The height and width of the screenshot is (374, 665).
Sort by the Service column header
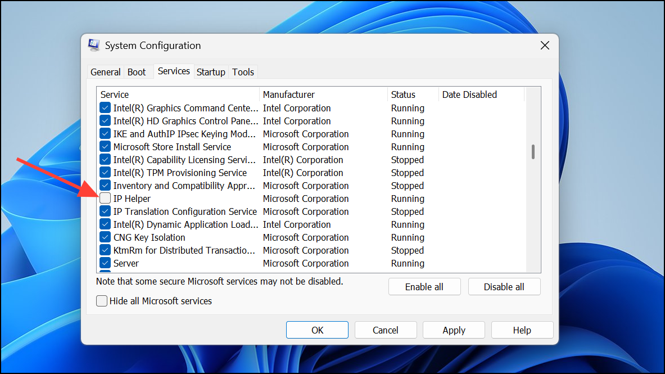pyautogui.click(x=178, y=94)
